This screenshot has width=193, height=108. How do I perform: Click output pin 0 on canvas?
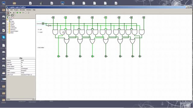[x=59, y=56]
